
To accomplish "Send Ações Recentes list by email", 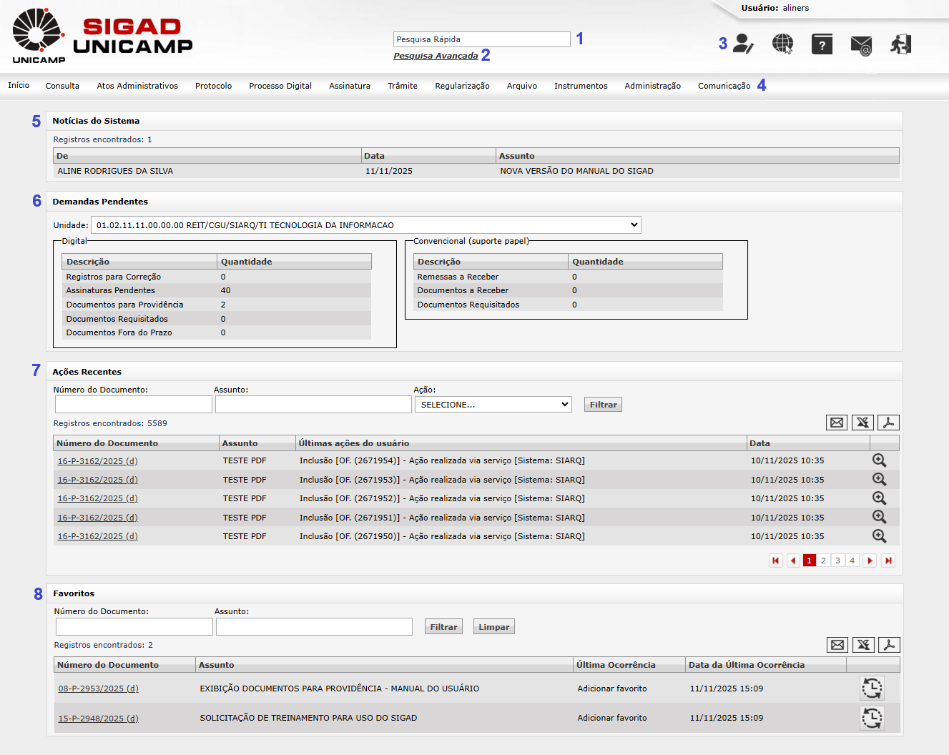I will (836, 423).
